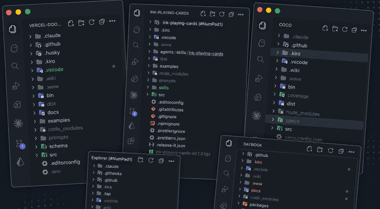Expand .husky folder chevron in VERCEL-DOO
This screenshot has height=209, width=380.
pos(31,54)
